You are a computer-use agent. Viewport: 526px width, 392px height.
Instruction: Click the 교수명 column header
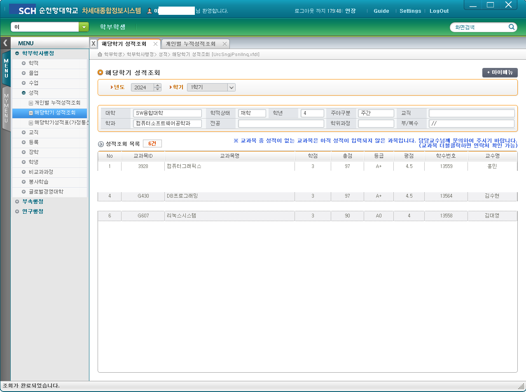pos(492,156)
